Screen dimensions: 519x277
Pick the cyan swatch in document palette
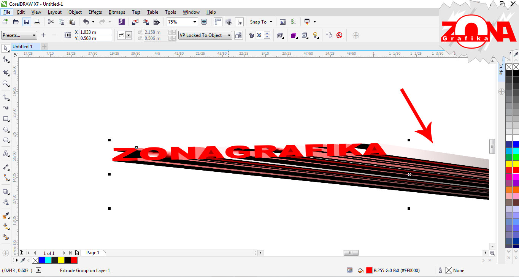(x=48, y=260)
